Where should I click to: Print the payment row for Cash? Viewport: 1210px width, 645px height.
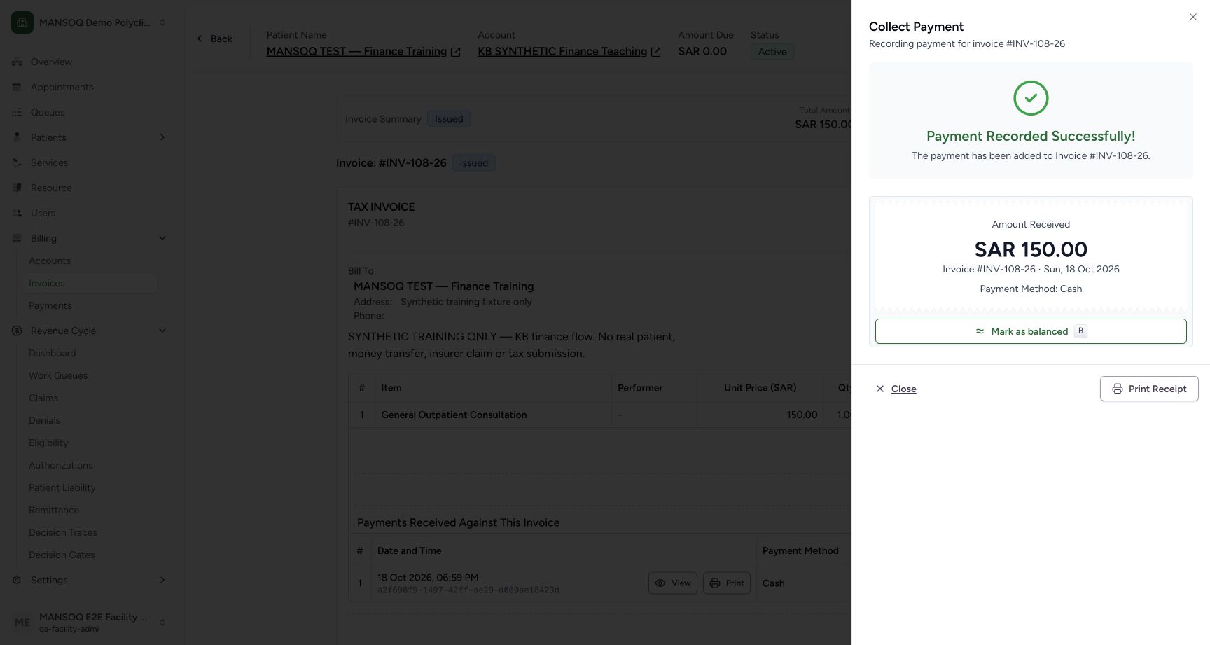click(727, 583)
